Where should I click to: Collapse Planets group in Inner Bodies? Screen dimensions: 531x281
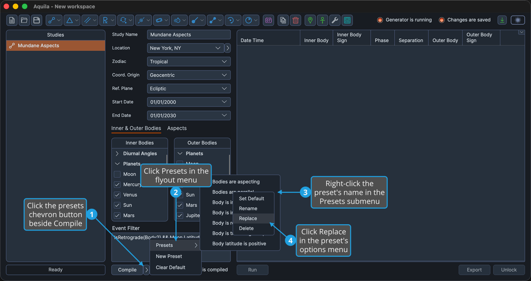[x=117, y=164]
